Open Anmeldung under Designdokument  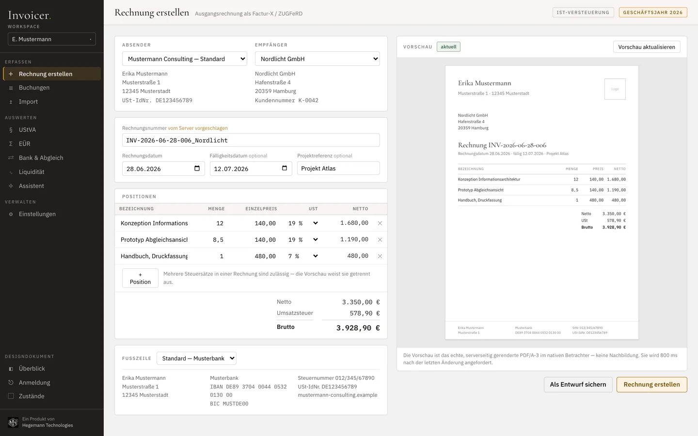[52, 383]
